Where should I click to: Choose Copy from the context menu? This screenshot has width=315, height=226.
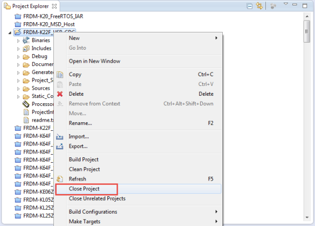(x=143, y=74)
